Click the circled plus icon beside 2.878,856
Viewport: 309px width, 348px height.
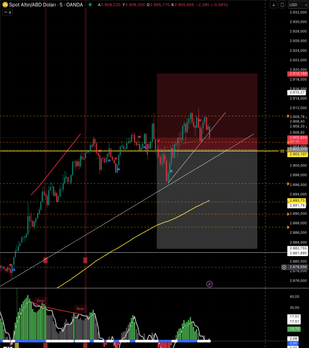pos(284,267)
